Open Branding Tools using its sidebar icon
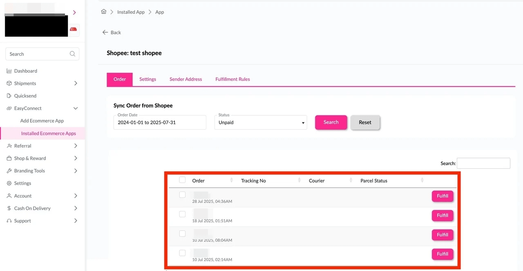523x271 pixels. [x=9, y=170]
